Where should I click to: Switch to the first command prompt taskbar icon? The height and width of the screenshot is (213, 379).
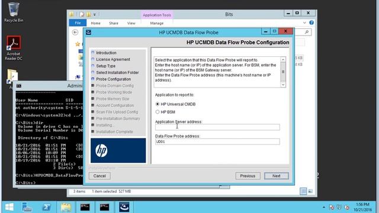[85, 207]
